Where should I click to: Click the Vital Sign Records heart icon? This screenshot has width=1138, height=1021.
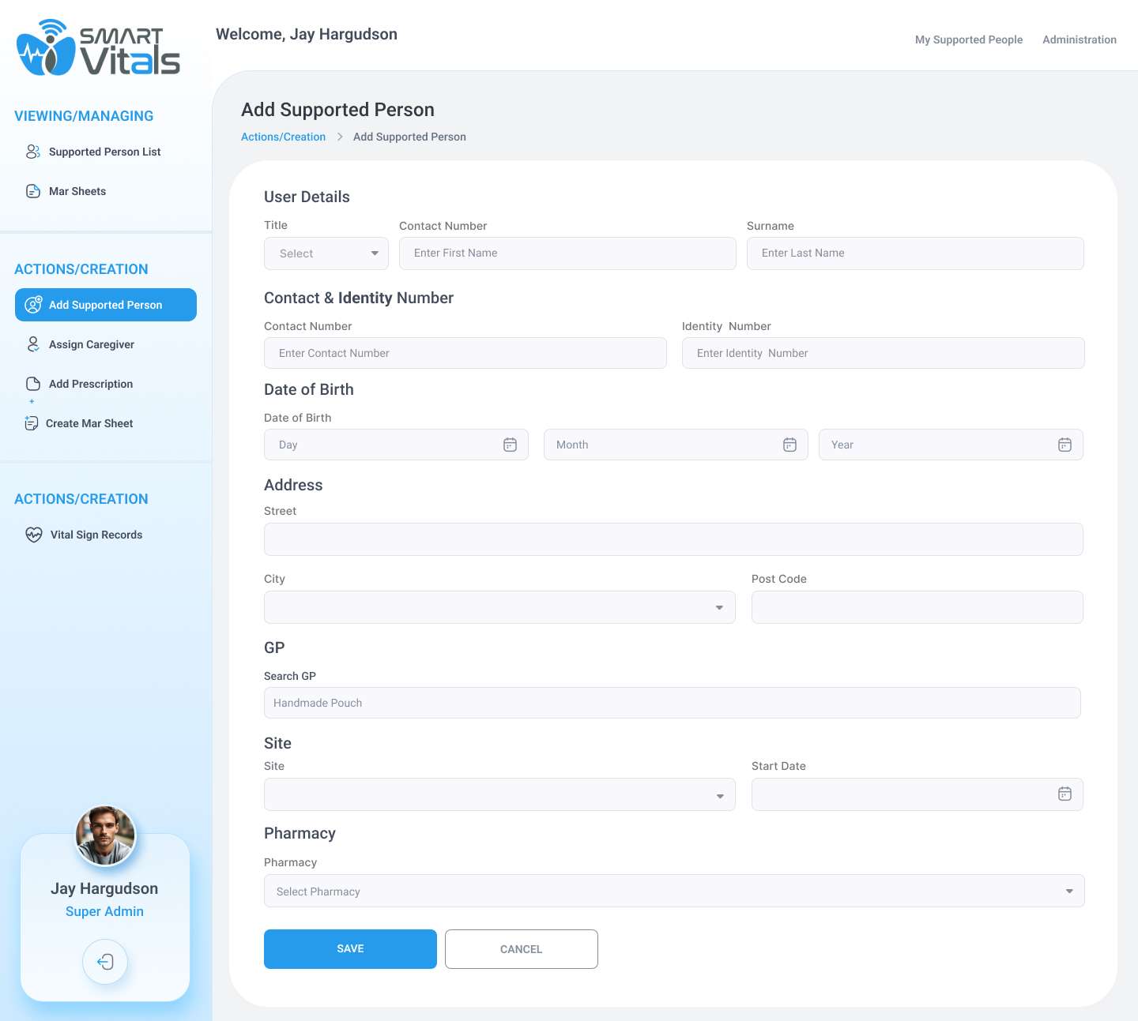tap(34, 535)
